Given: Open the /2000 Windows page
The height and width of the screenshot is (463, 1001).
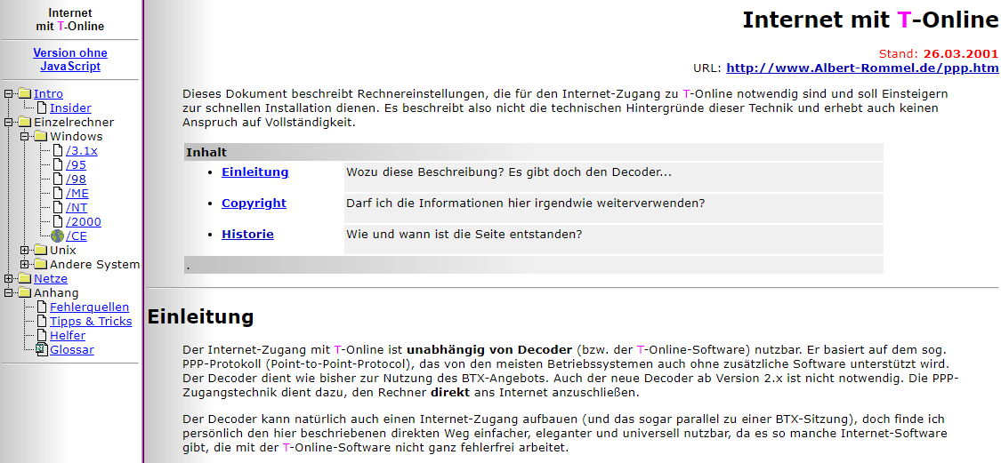Looking at the screenshot, I should tap(84, 222).
